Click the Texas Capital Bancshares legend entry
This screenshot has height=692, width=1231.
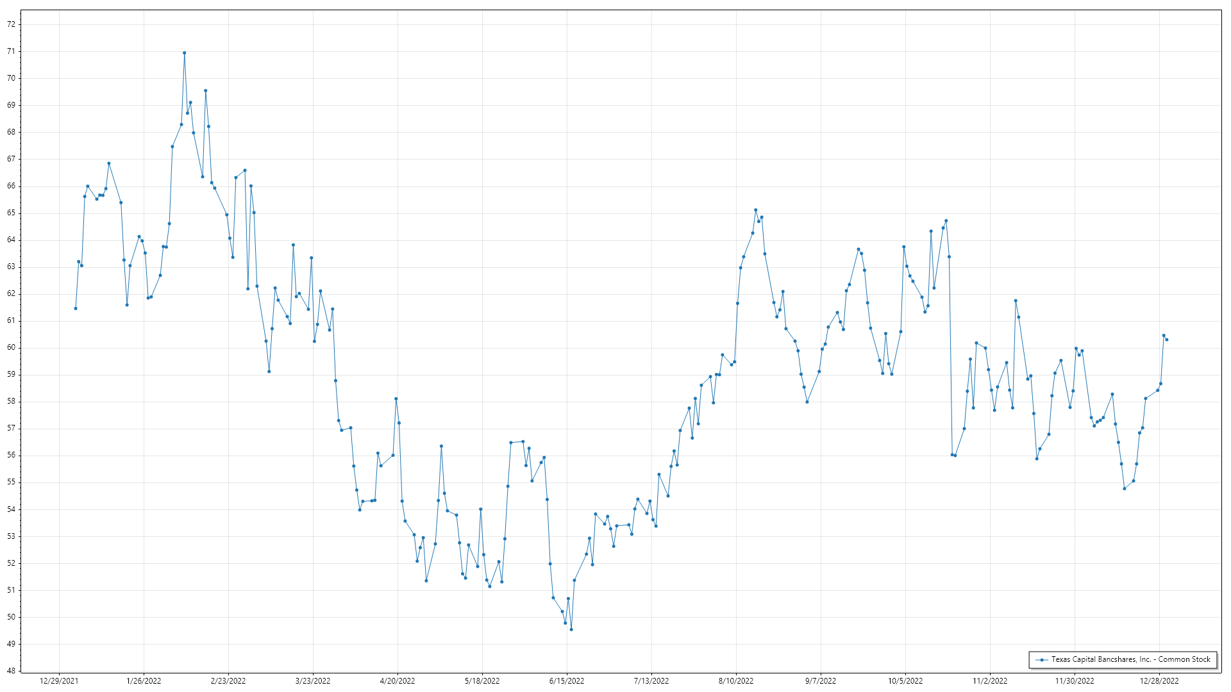1130,659
